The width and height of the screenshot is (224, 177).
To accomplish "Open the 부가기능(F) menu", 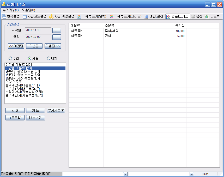I will tap(11, 10).
